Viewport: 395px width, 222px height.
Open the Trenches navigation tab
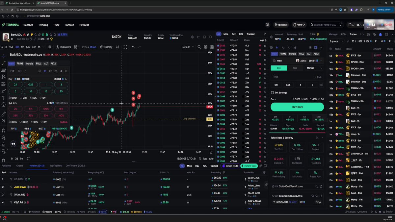click(28, 25)
